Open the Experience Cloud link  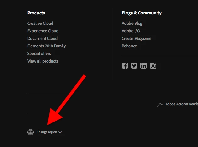click(43, 31)
